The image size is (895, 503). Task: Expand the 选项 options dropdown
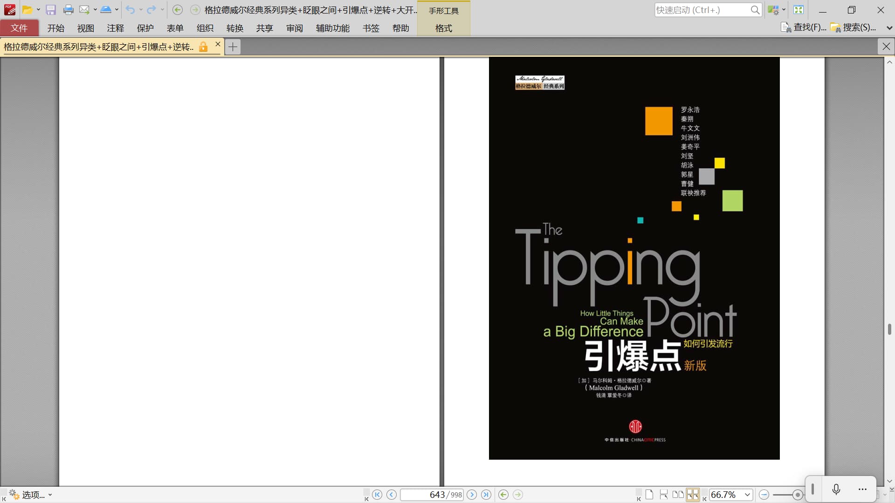[x=50, y=495]
